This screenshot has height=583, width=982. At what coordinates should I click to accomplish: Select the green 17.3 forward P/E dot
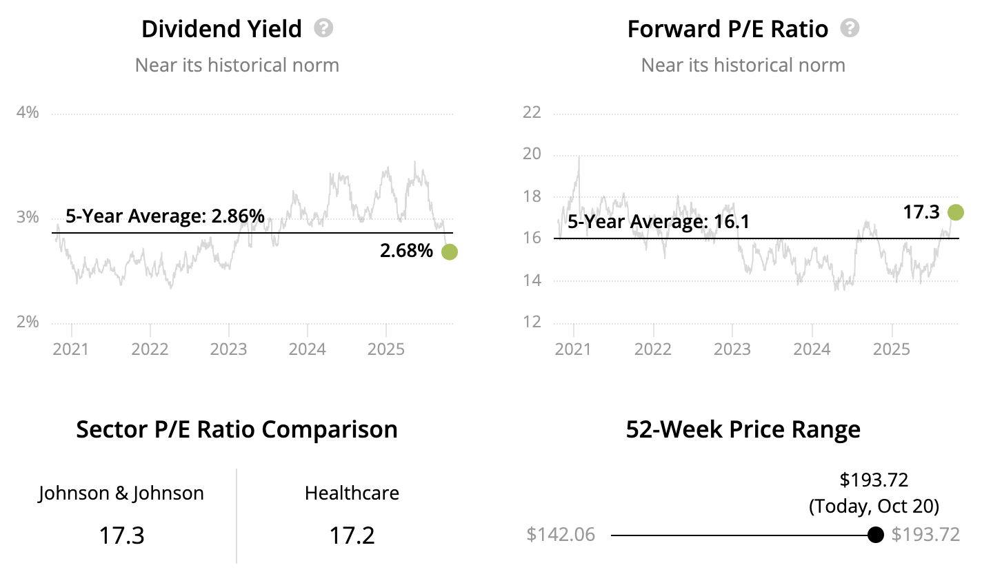(955, 212)
